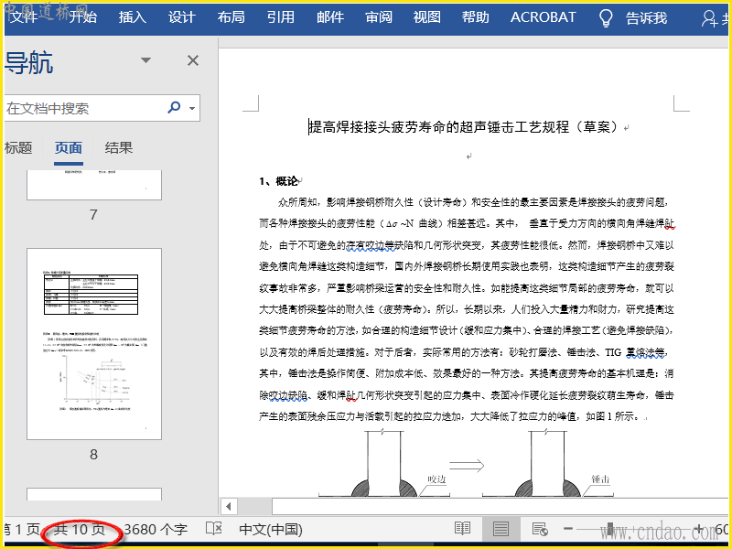
Task: Select page 8 thumbnail
Action: pos(94,344)
